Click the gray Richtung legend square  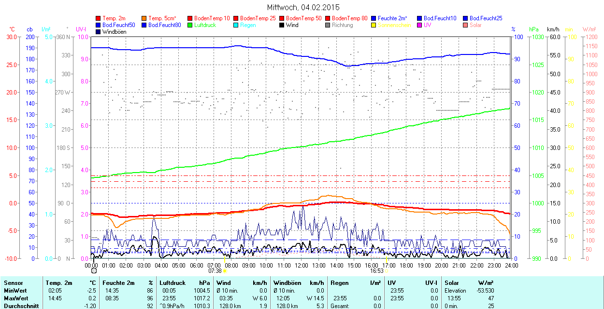click(x=328, y=25)
